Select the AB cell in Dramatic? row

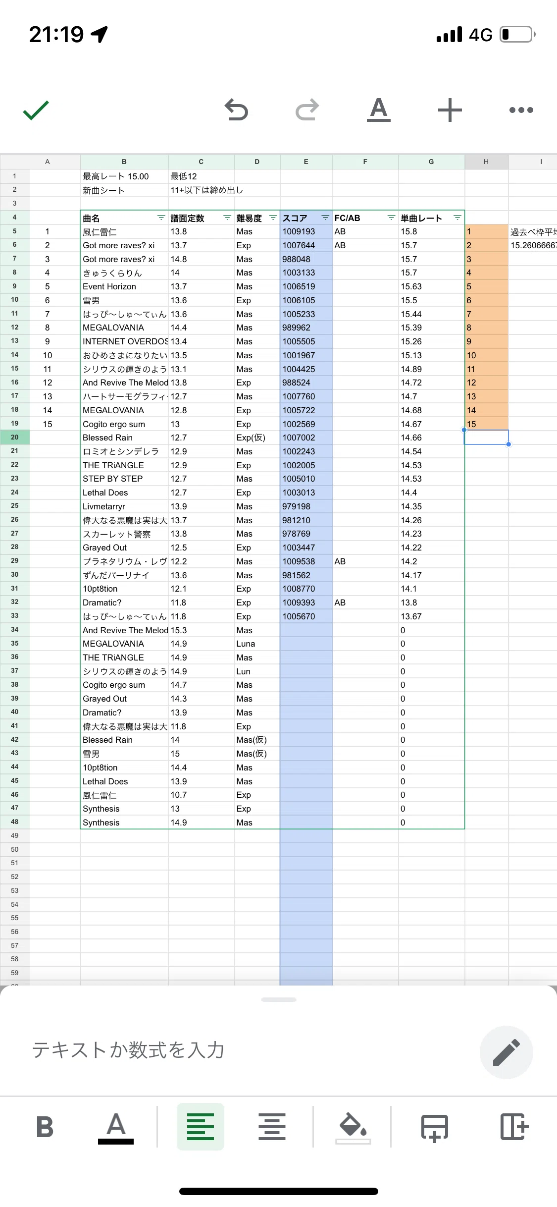(365, 603)
